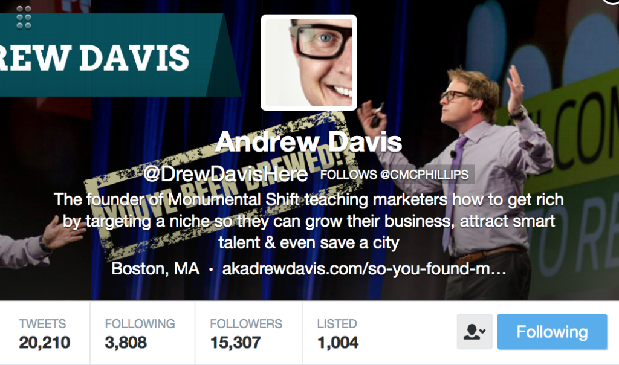The width and height of the screenshot is (619, 365).
Task: Click the 3,808 following number
Action: [x=126, y=343]
